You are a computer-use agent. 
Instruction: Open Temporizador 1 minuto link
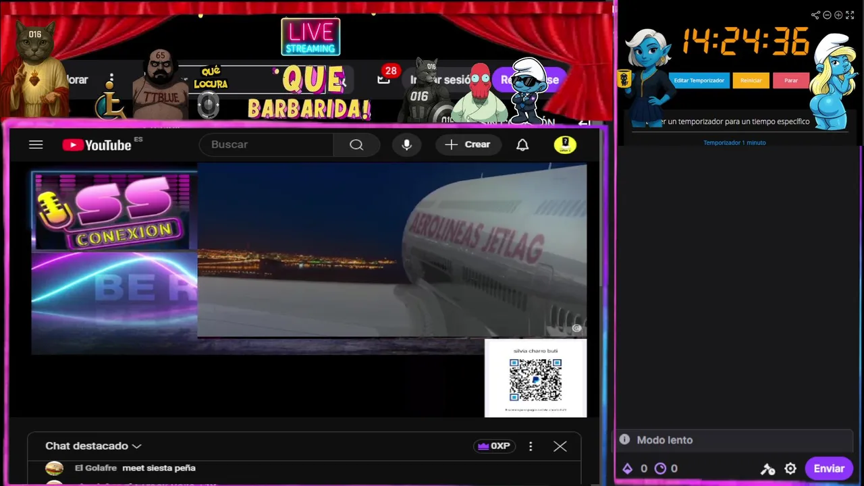pyautogui.click(x=734, y=142)
